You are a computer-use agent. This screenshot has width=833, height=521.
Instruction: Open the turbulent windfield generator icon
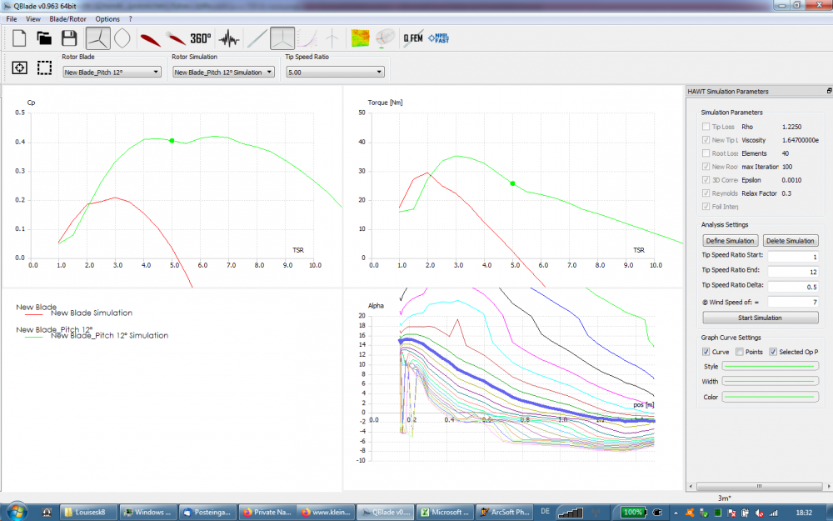[x=228, y=38]
